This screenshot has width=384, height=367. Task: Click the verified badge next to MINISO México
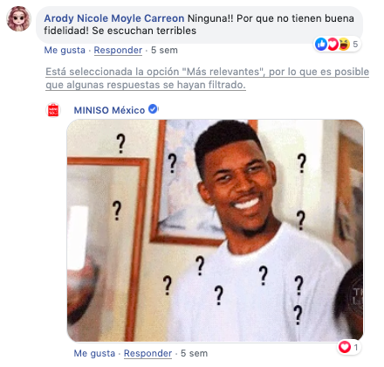click(153, 109)
